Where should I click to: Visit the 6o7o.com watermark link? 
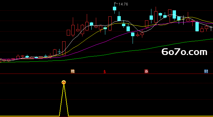coord(184,52)
